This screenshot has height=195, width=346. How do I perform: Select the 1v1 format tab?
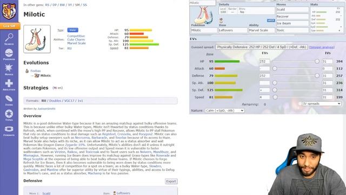[x=80, y=101]
